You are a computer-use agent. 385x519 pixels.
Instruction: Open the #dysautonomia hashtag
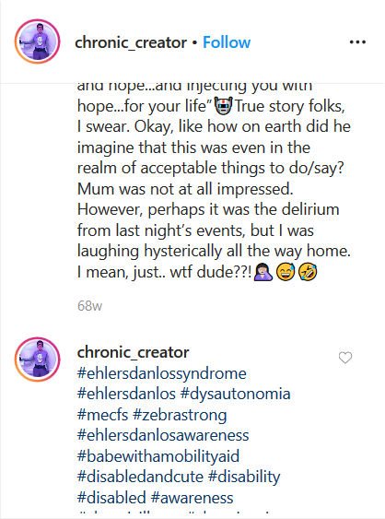[x=236, y=394]
